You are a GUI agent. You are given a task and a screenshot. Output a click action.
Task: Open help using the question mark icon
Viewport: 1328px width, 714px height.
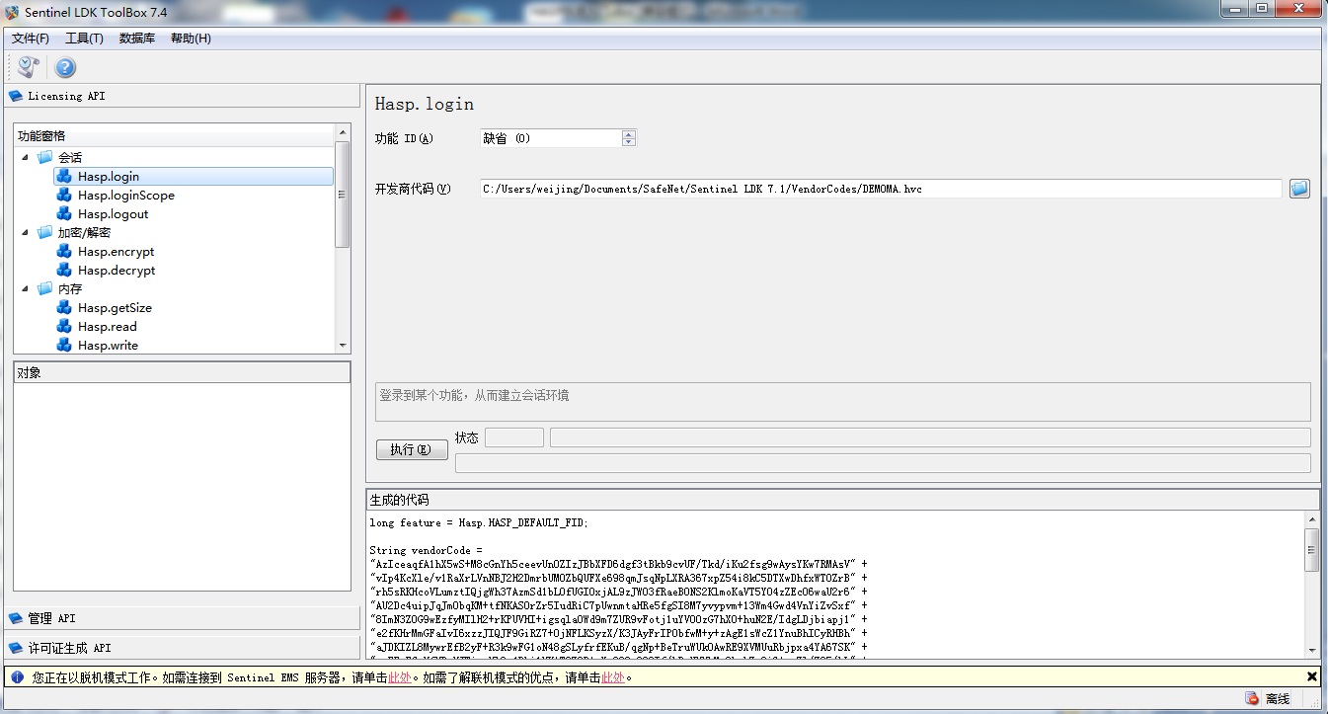pos(65,67)
